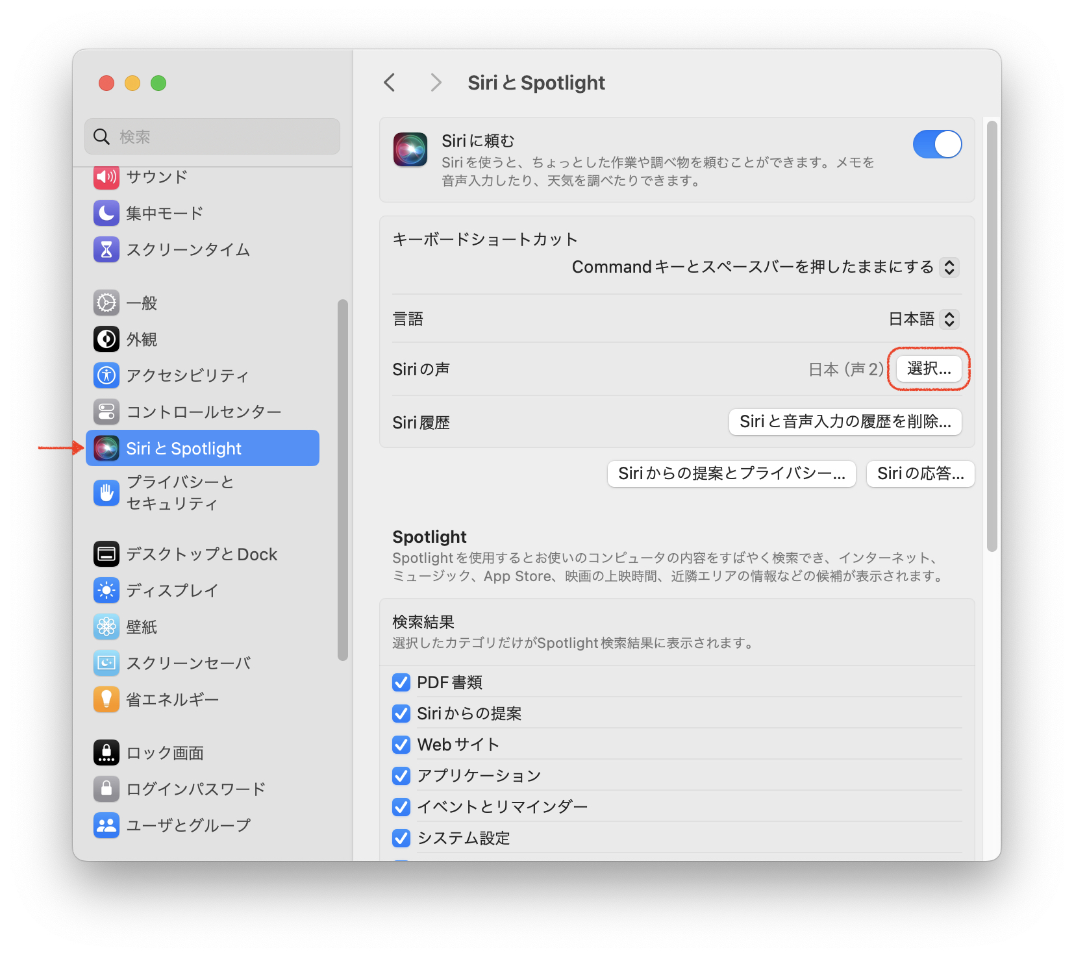Open the サウンド settings icon
1074x957 pixels.
[106, 177]
